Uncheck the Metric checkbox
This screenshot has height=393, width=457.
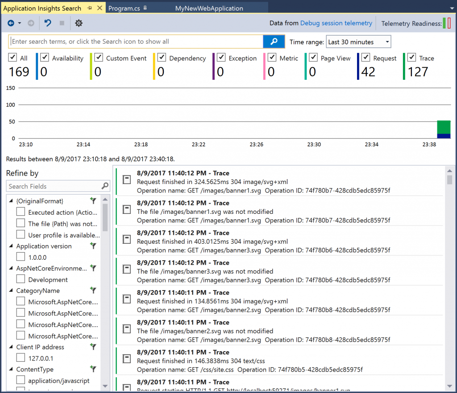[272, 57]
